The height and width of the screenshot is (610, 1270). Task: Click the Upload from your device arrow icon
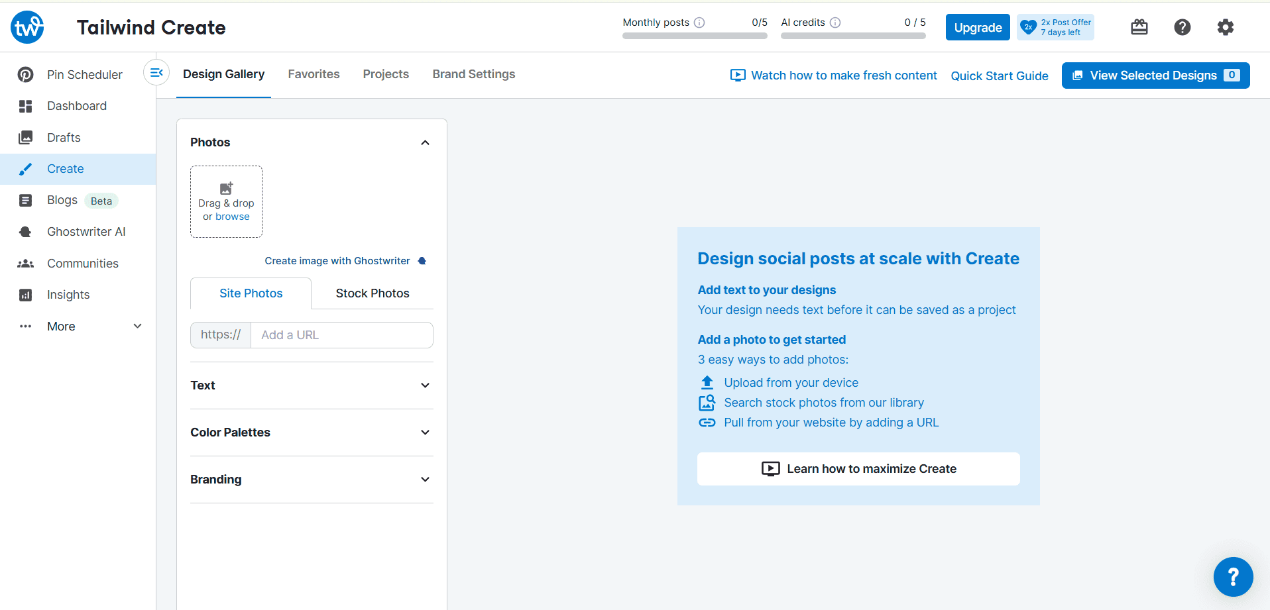tap(707, 383)
